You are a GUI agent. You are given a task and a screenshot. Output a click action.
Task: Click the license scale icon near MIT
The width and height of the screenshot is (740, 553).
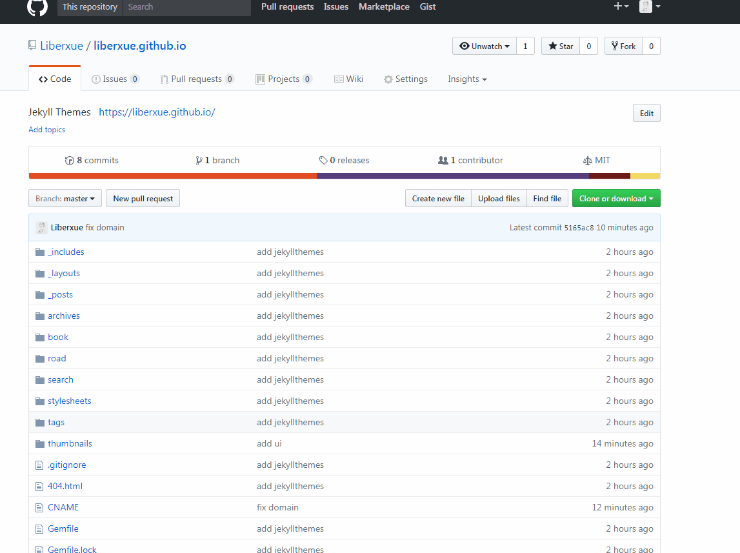pos(588,161)
